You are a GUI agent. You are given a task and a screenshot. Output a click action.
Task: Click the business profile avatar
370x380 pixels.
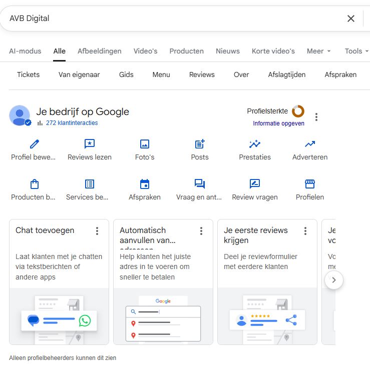coord(20,115)
